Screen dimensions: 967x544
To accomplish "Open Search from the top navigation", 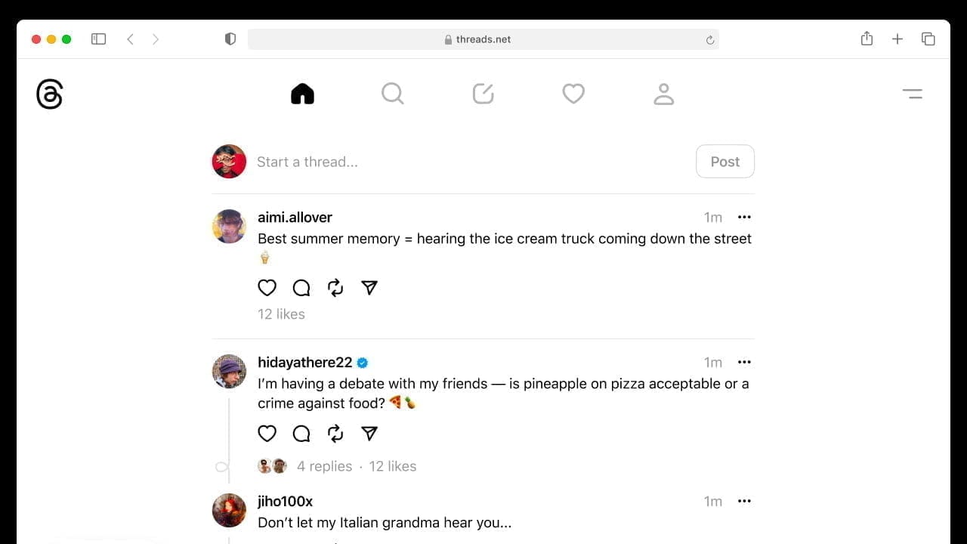I will (x=393, y=93).
